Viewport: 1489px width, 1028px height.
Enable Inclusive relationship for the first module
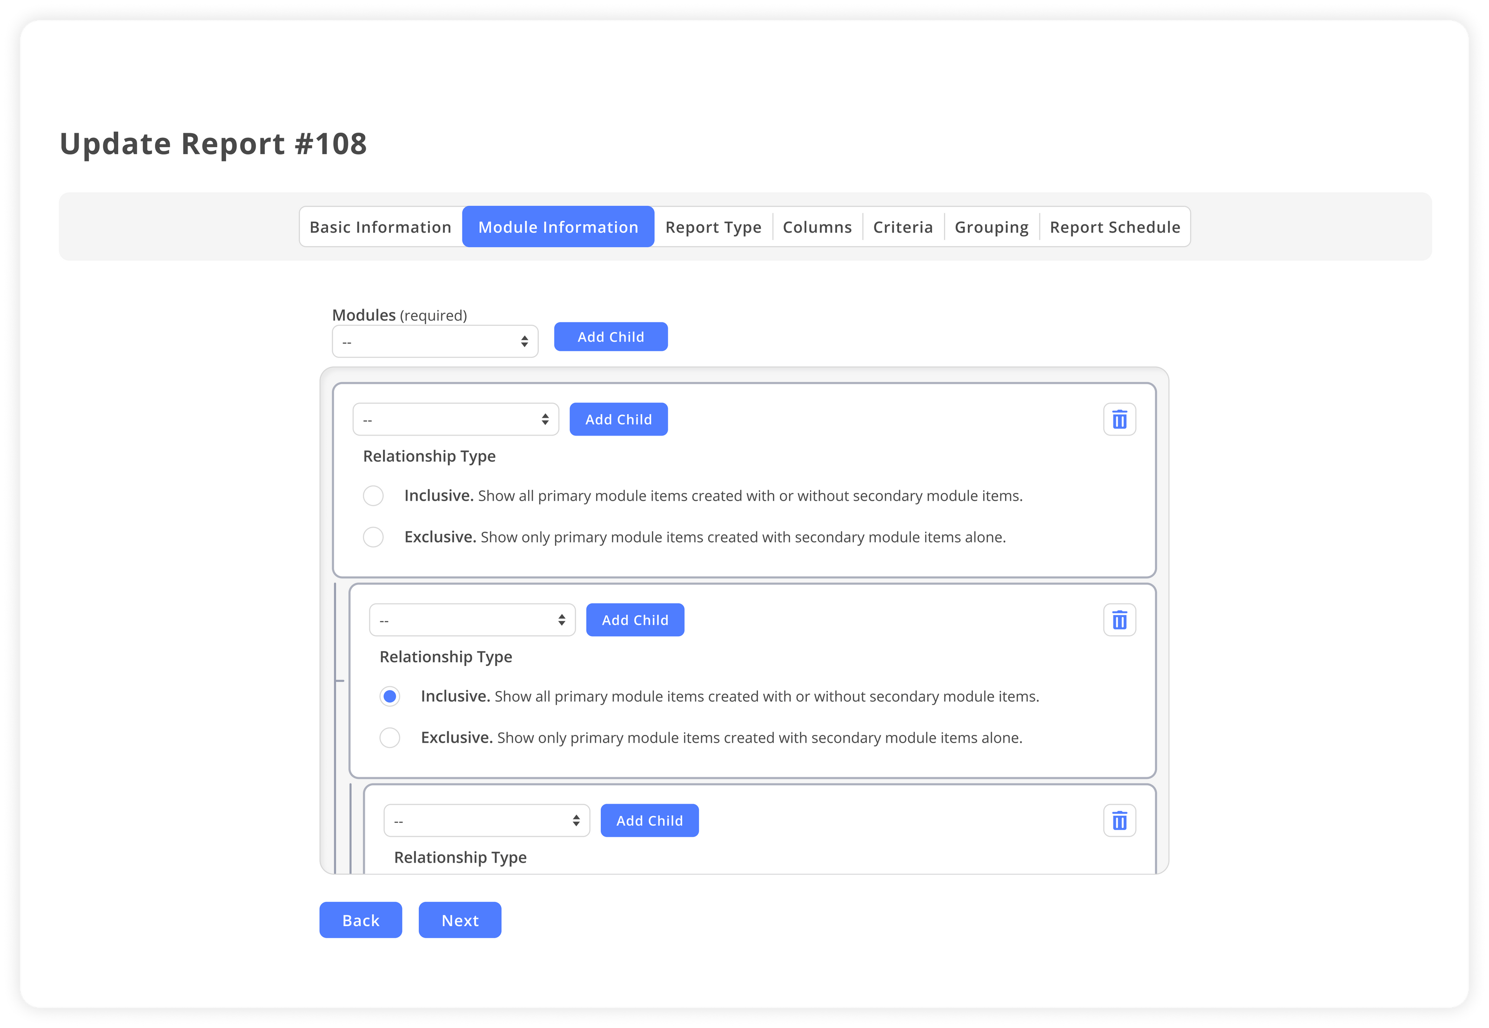(374, 496)
